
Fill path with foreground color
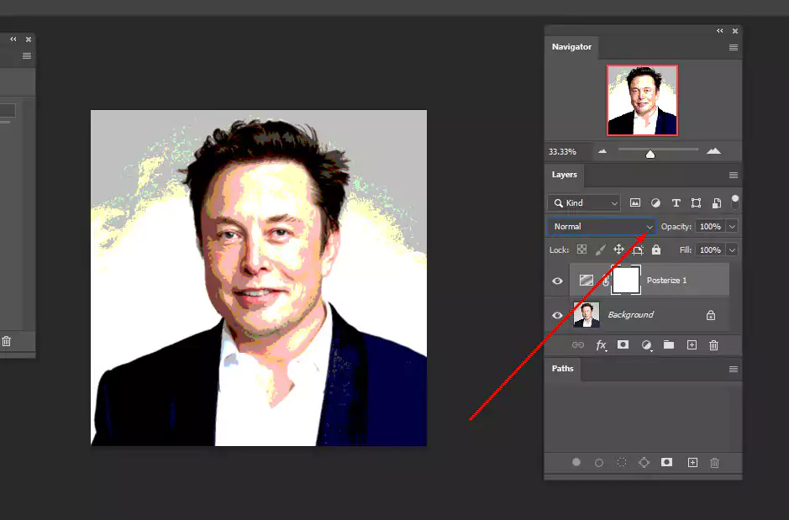click(576, 462)
